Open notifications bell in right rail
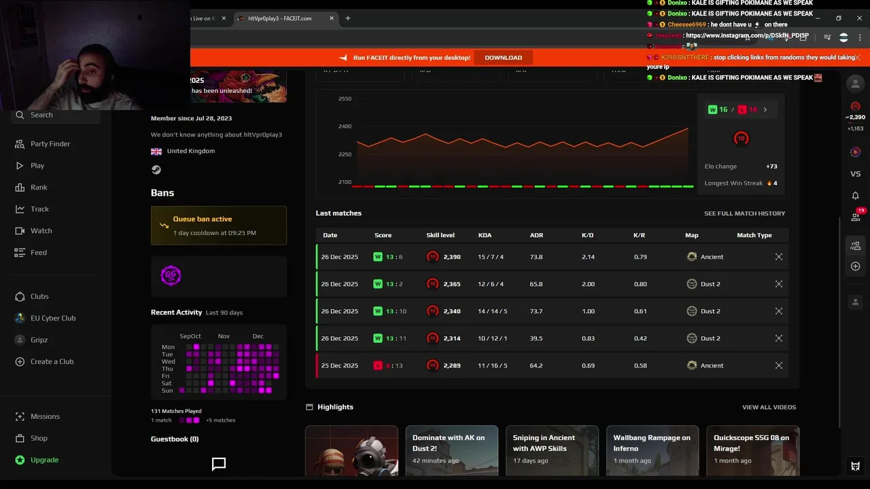870x489 pixels. click(x=855, y=196)
